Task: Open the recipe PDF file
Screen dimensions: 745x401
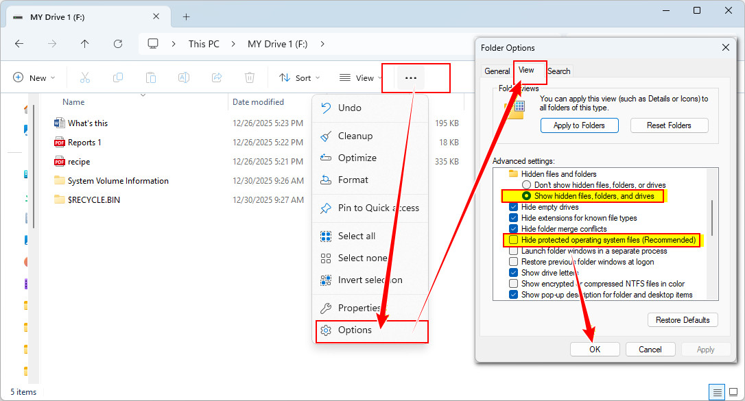Action: [x=79, y=162]
